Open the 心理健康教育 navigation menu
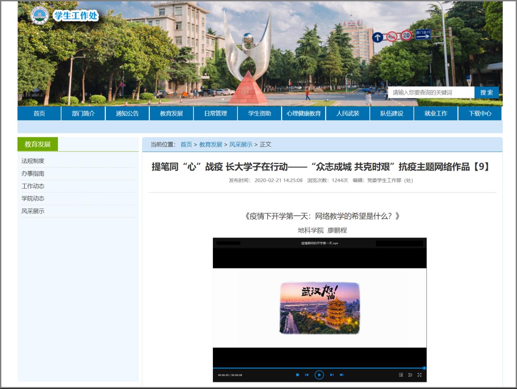Screen dimensions: 517x389 point(303,114)
